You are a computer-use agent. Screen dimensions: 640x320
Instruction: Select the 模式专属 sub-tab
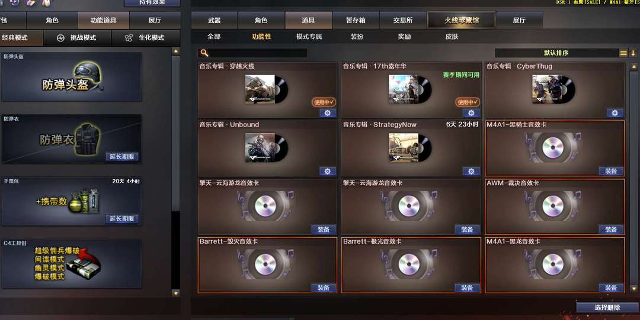pyautogui.click(x=309, y=37)
